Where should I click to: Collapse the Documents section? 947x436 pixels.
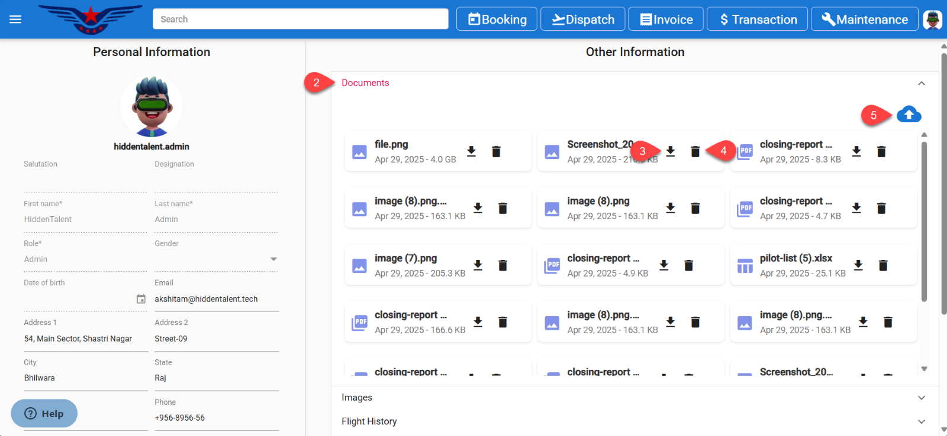(x=921, y=83)
